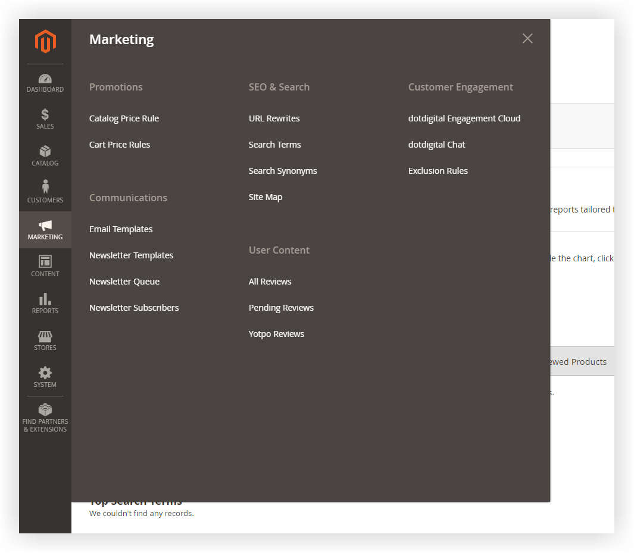Select Newsletter Subscribers
The image size is (634, 553).
click(x=134, y=308)
